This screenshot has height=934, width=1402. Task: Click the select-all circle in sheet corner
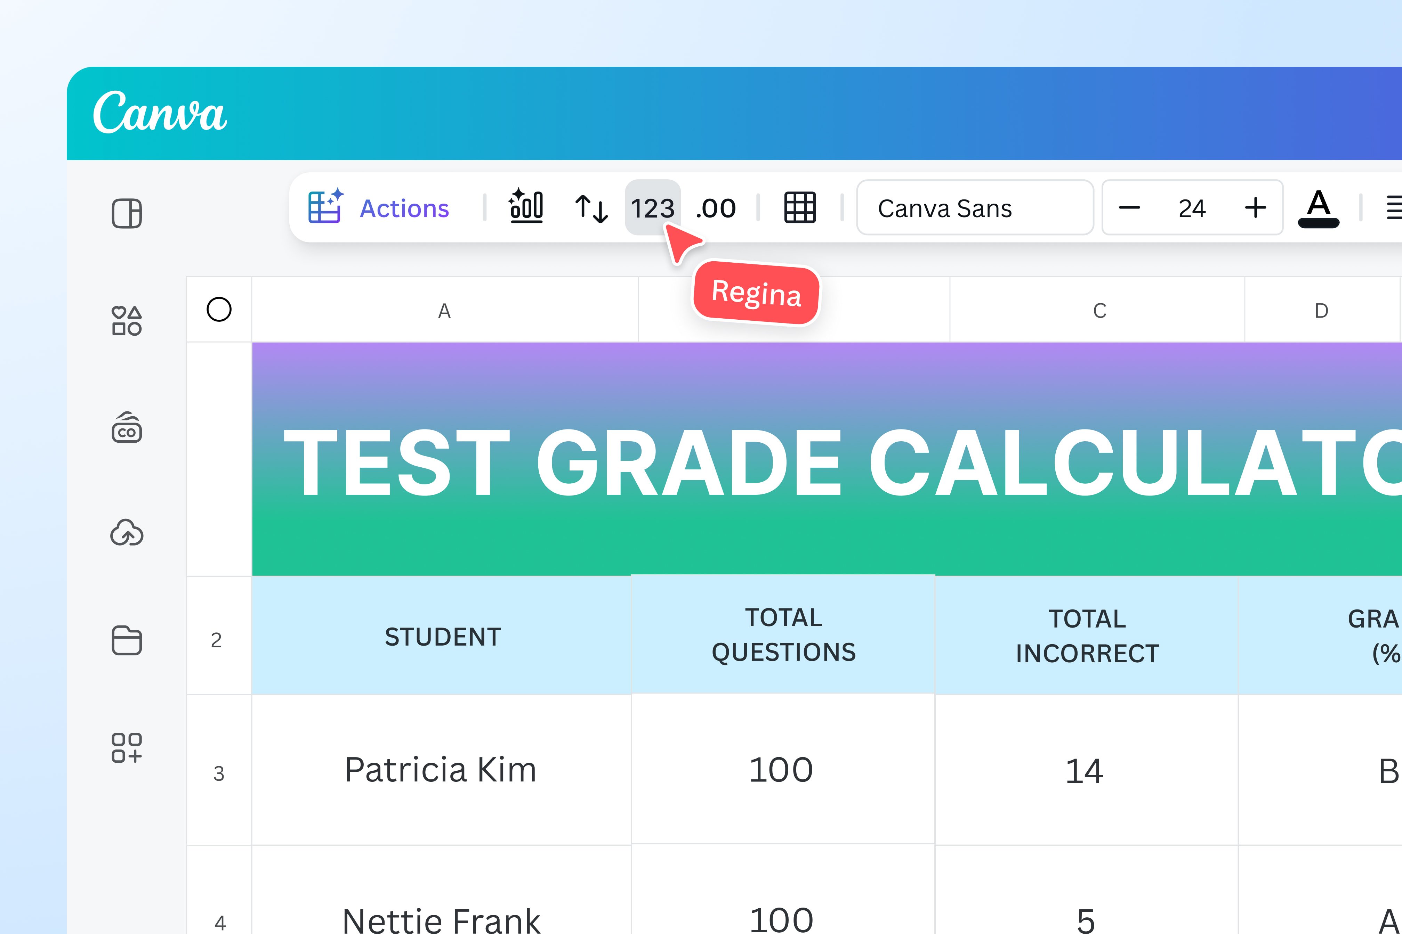(219, 309)
